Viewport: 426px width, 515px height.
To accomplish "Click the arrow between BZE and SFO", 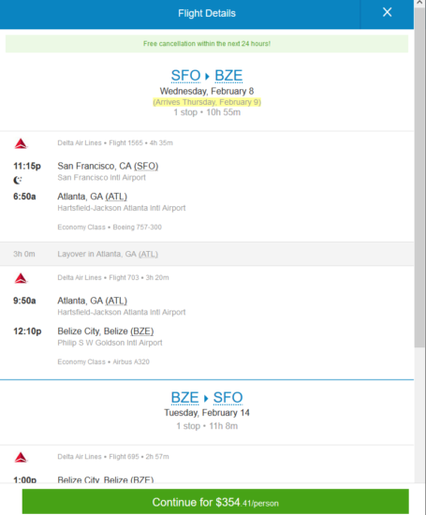I will (x=206, y=398).
